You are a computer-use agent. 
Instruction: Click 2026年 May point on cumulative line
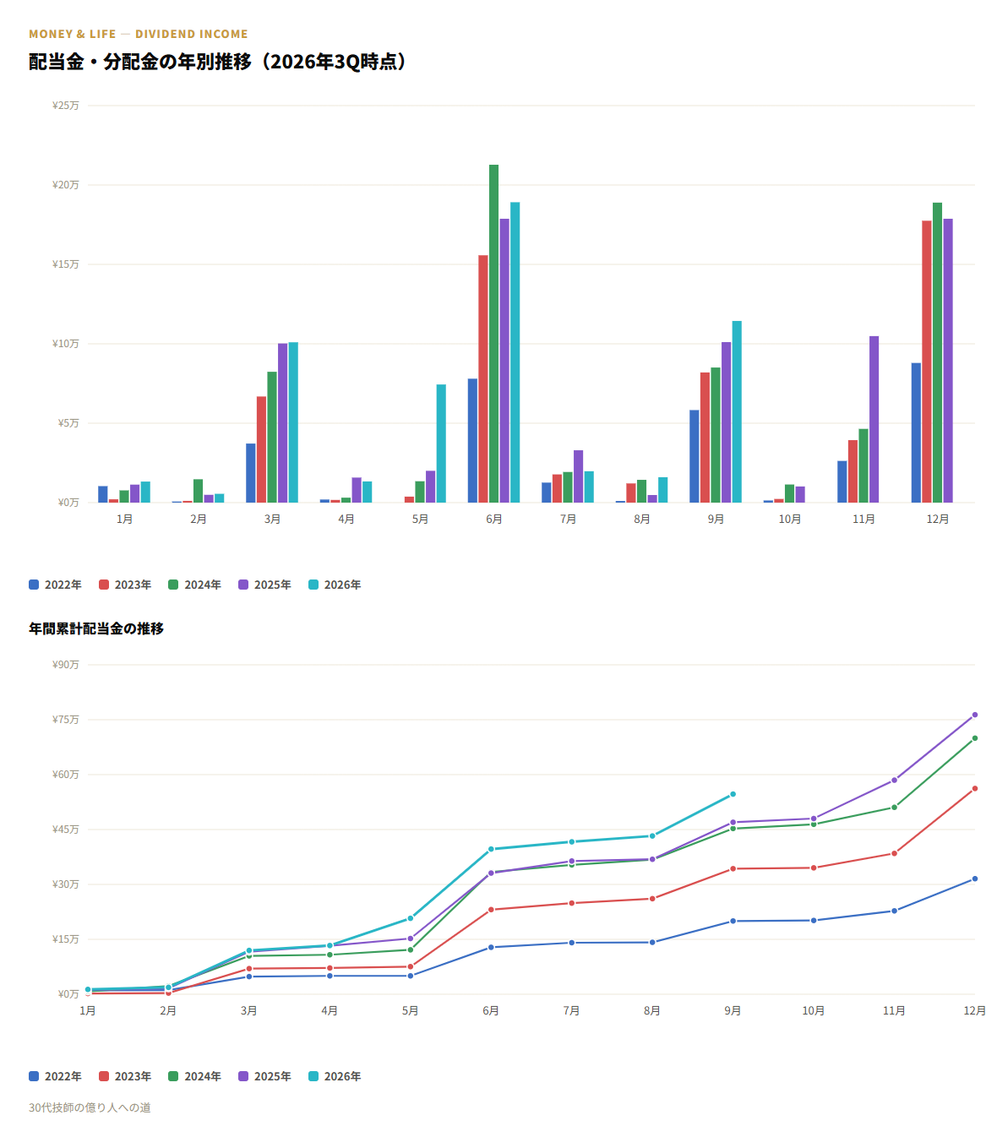(411, 918)
